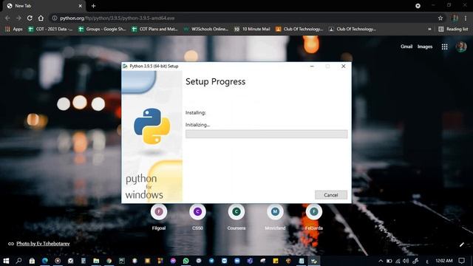The image size is (473, 266).
Task: Open Gmail link on new tab page
Action: point(406,47)
